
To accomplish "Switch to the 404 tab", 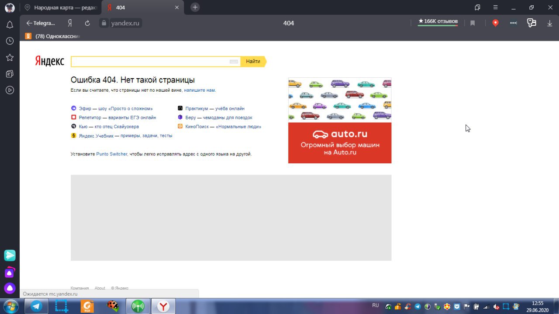I will coord(142,7).
